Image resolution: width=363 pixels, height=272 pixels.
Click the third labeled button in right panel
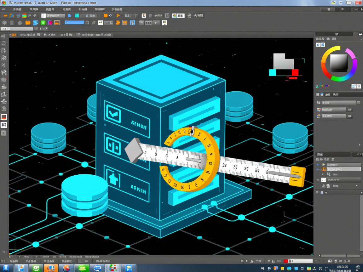point(331,116)
